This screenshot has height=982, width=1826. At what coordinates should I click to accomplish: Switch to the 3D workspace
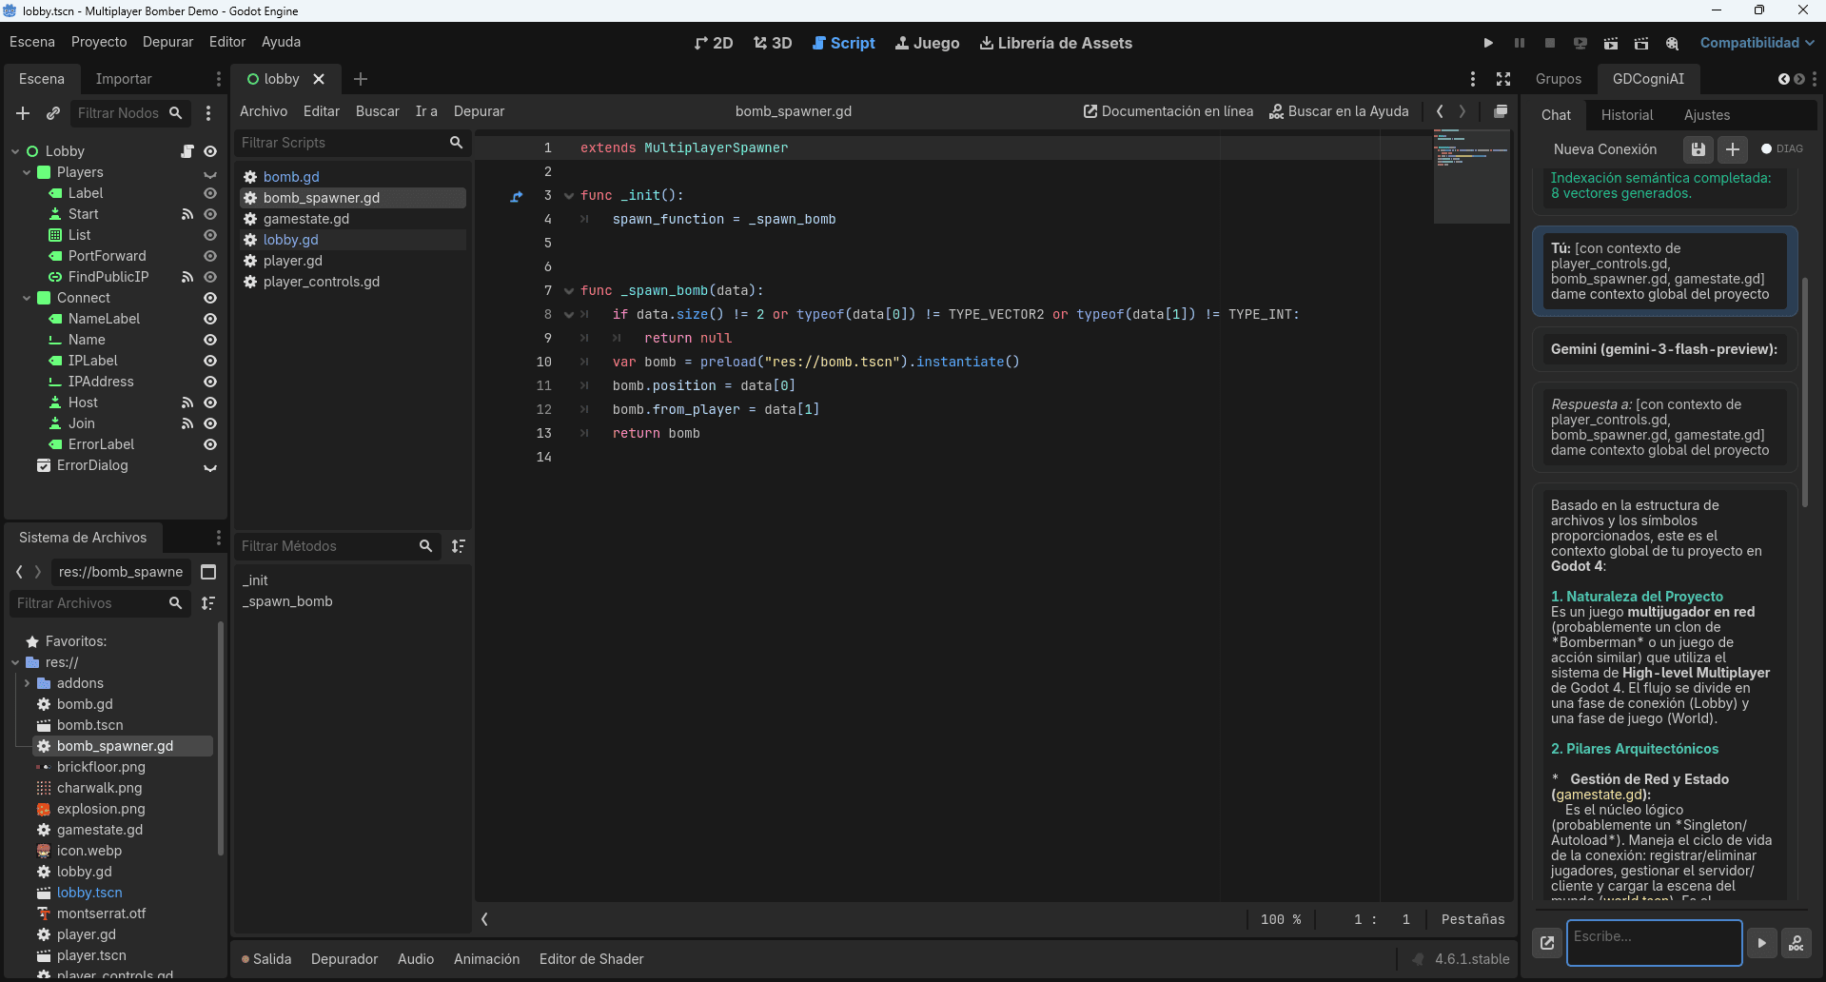click(x=773, y=43)
